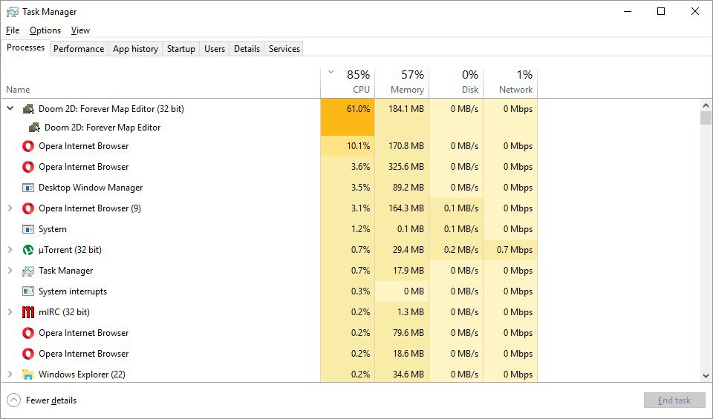Select the µTorrent (32 bit) row name
This screenshot has width=713, height=419.
click(70, 250)
